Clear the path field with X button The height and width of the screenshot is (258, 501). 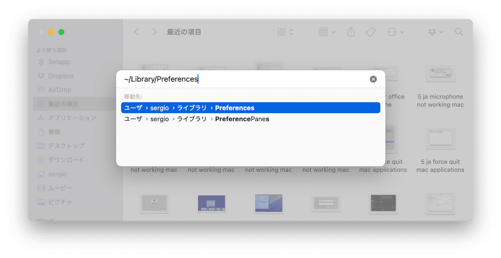point(373,79)
